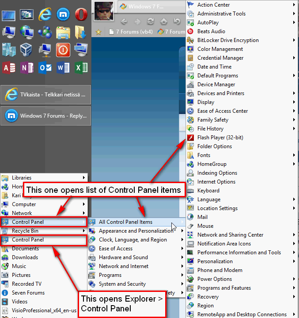Select Date and Time item

[242, 67]
